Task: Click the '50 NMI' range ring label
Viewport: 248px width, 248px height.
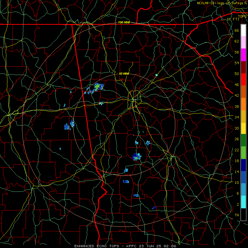Action: pyautogui.click(x=124, y=74)
